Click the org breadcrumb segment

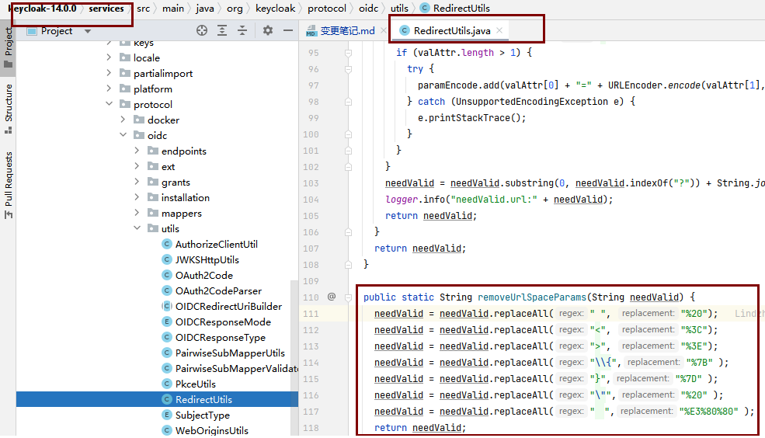click(x=235, y=9)
